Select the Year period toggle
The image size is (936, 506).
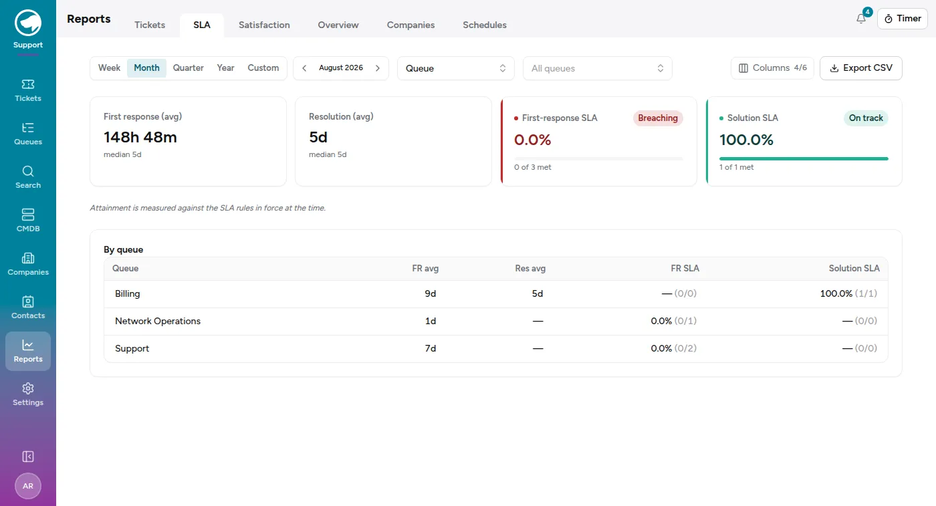(226, 68)
